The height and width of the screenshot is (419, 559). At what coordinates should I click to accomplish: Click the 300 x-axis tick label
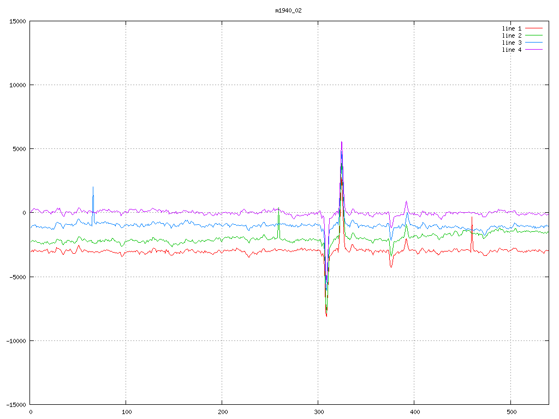pyautogui.click(x=318, y=412)
